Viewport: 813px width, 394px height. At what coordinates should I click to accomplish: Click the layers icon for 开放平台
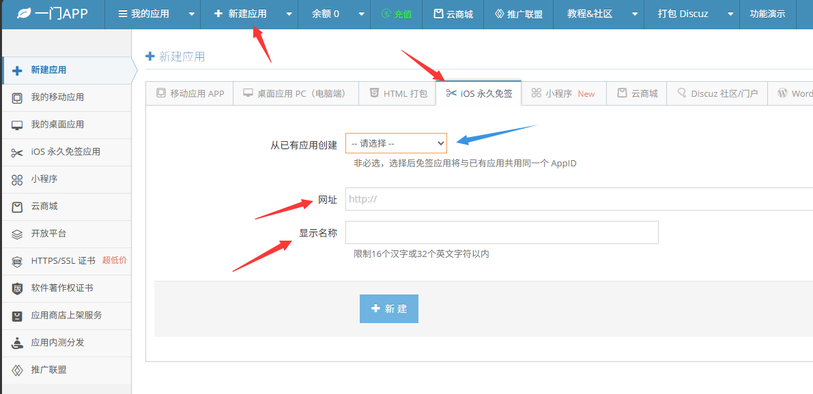pos(17,234)
